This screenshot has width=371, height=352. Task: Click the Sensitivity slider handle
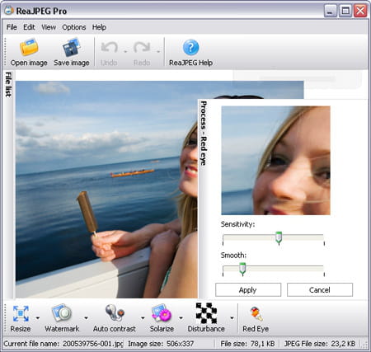279,238
